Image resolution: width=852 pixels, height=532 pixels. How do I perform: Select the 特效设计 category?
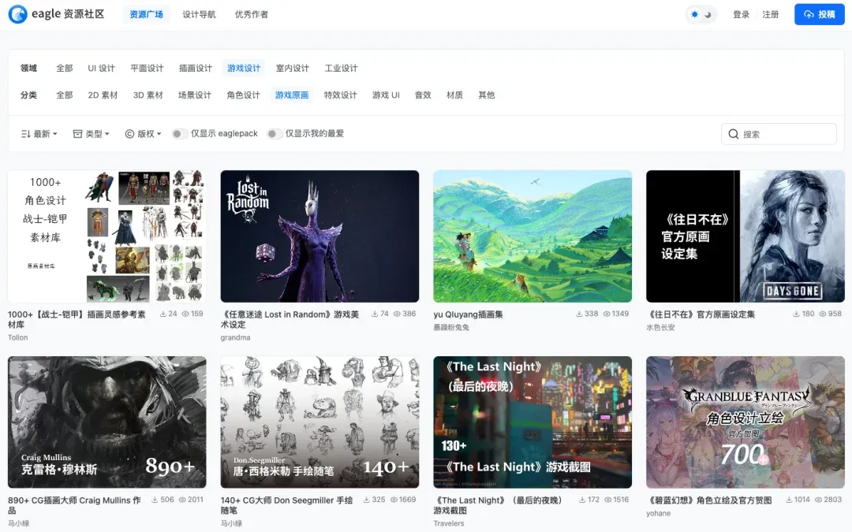pyautogui.click(x=341, y=95)
